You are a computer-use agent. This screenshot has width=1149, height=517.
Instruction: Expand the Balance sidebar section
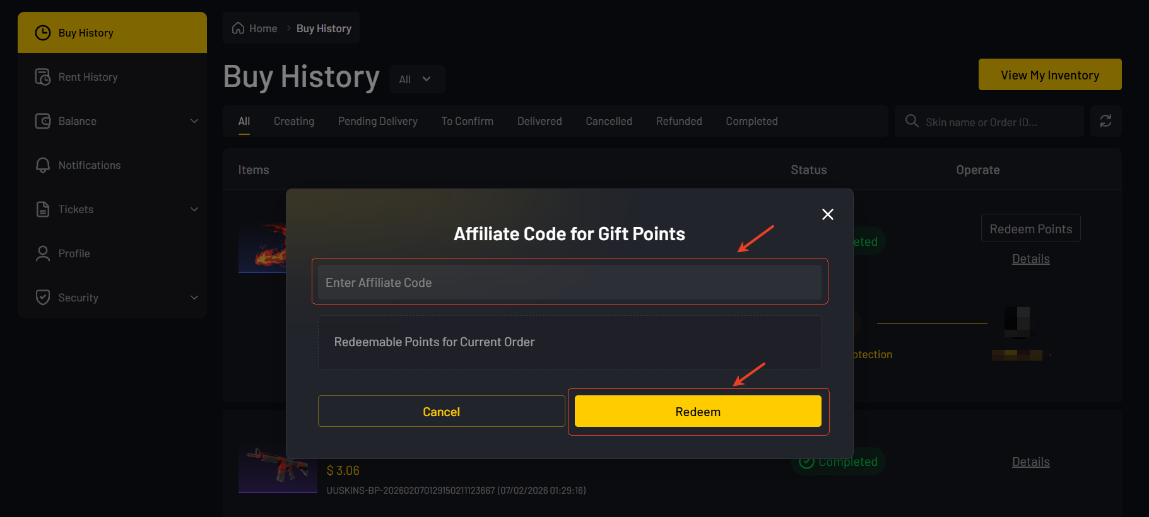(194, 121)
